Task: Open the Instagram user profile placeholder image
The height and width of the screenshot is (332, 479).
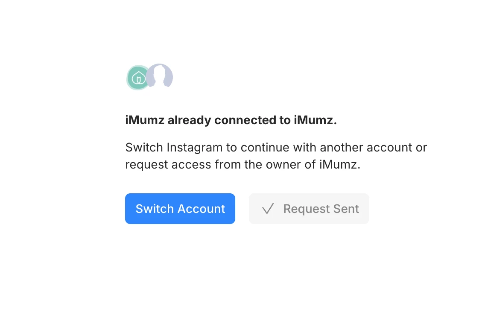Action: point(161,76)
